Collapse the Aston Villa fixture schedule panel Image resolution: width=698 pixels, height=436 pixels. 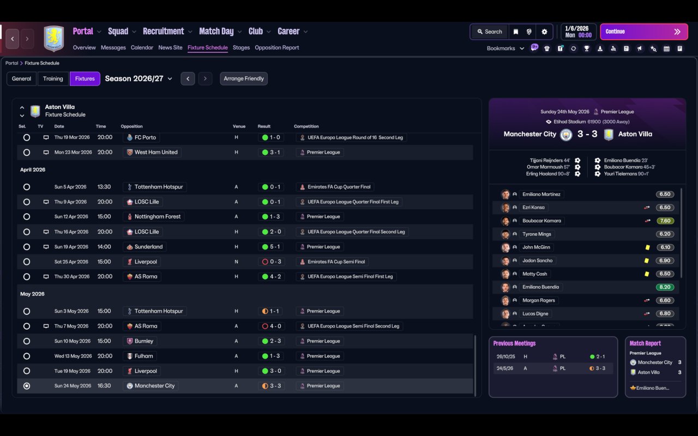(22, 107)
